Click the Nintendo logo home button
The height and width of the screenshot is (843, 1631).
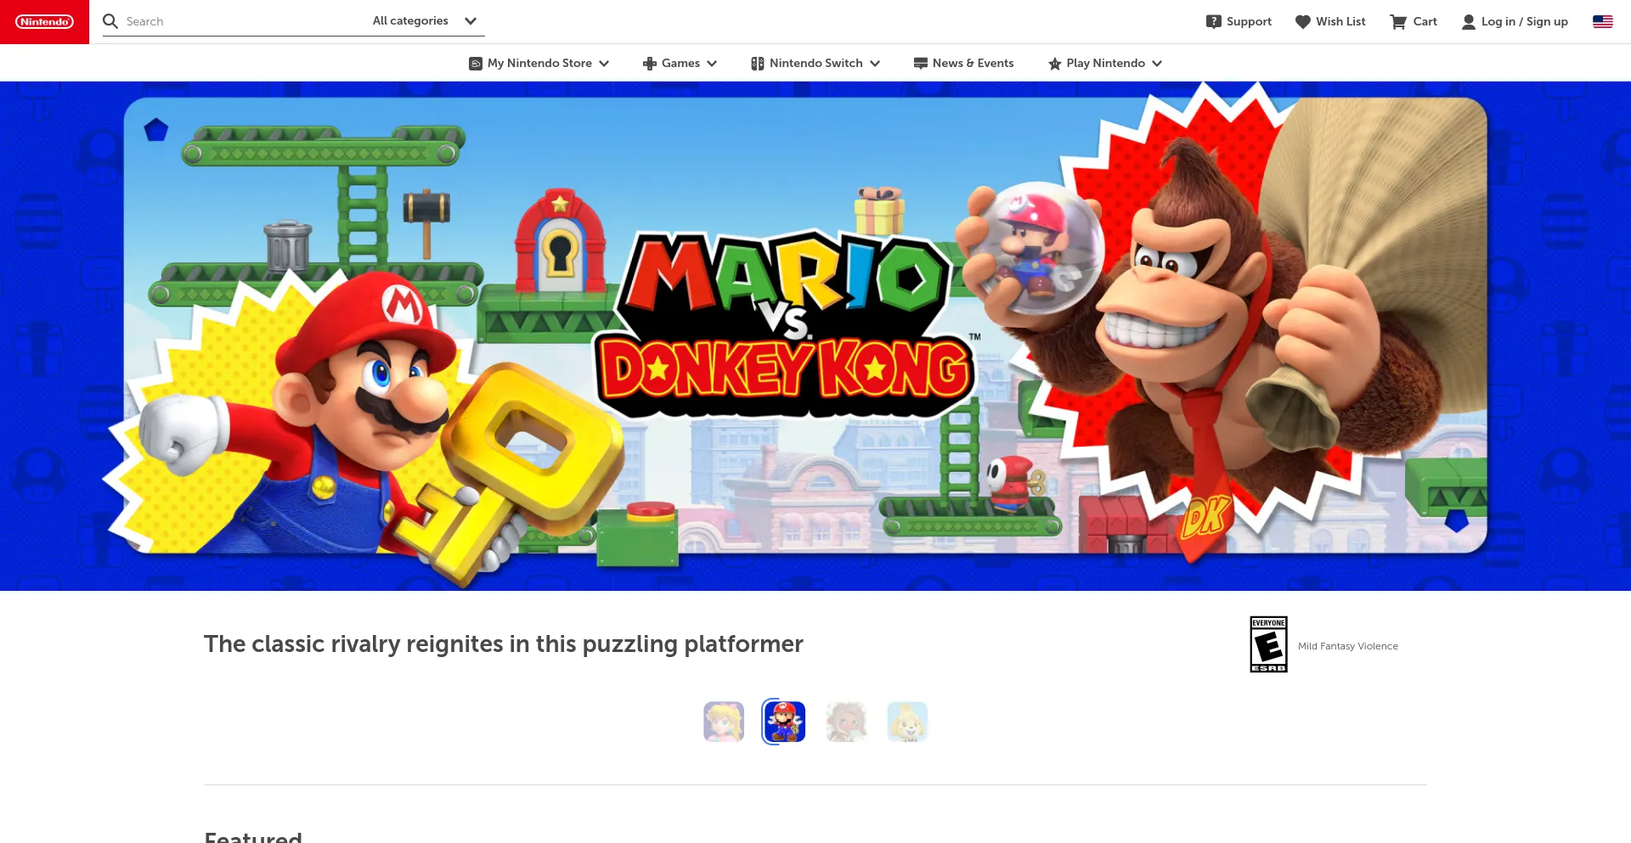44,22
